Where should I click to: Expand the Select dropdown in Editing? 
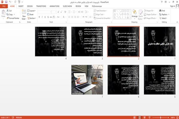[x=163, y=18]
